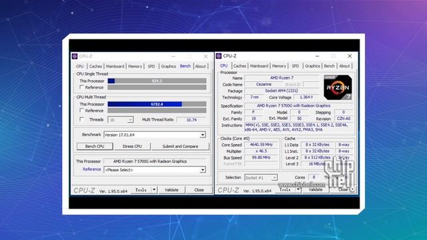
Task: Click the Multiplier value x 46.5
Action: point(261,151)
